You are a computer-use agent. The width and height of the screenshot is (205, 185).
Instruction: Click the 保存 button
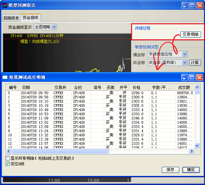[x=171, y=170]
